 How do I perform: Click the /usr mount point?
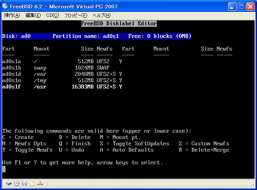coord(40,87)
